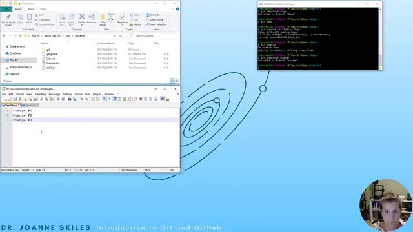Click Copy path in Explorer ribbon
Image resolution: width=413 pixels, height=232 pixels.
click(x=43, y=20)
